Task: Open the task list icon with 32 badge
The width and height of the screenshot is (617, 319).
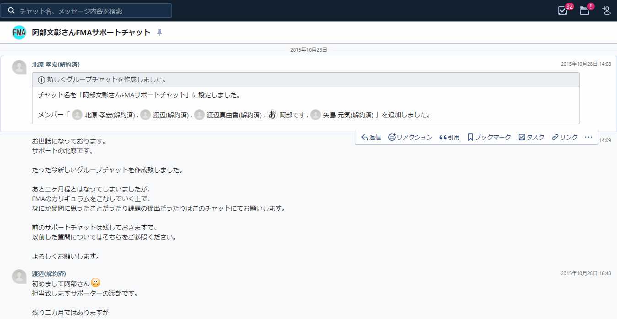Action: click(x=563, y=11)
